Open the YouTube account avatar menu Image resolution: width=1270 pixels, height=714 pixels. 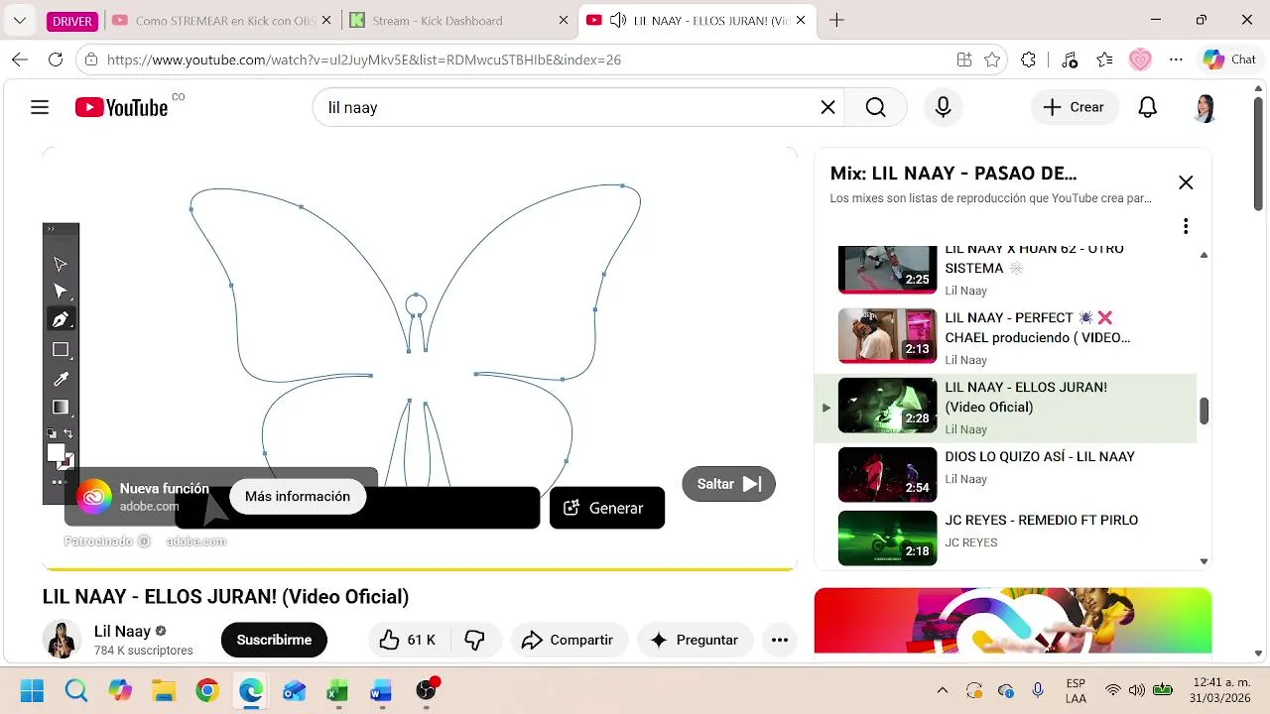pos(1205,107)
